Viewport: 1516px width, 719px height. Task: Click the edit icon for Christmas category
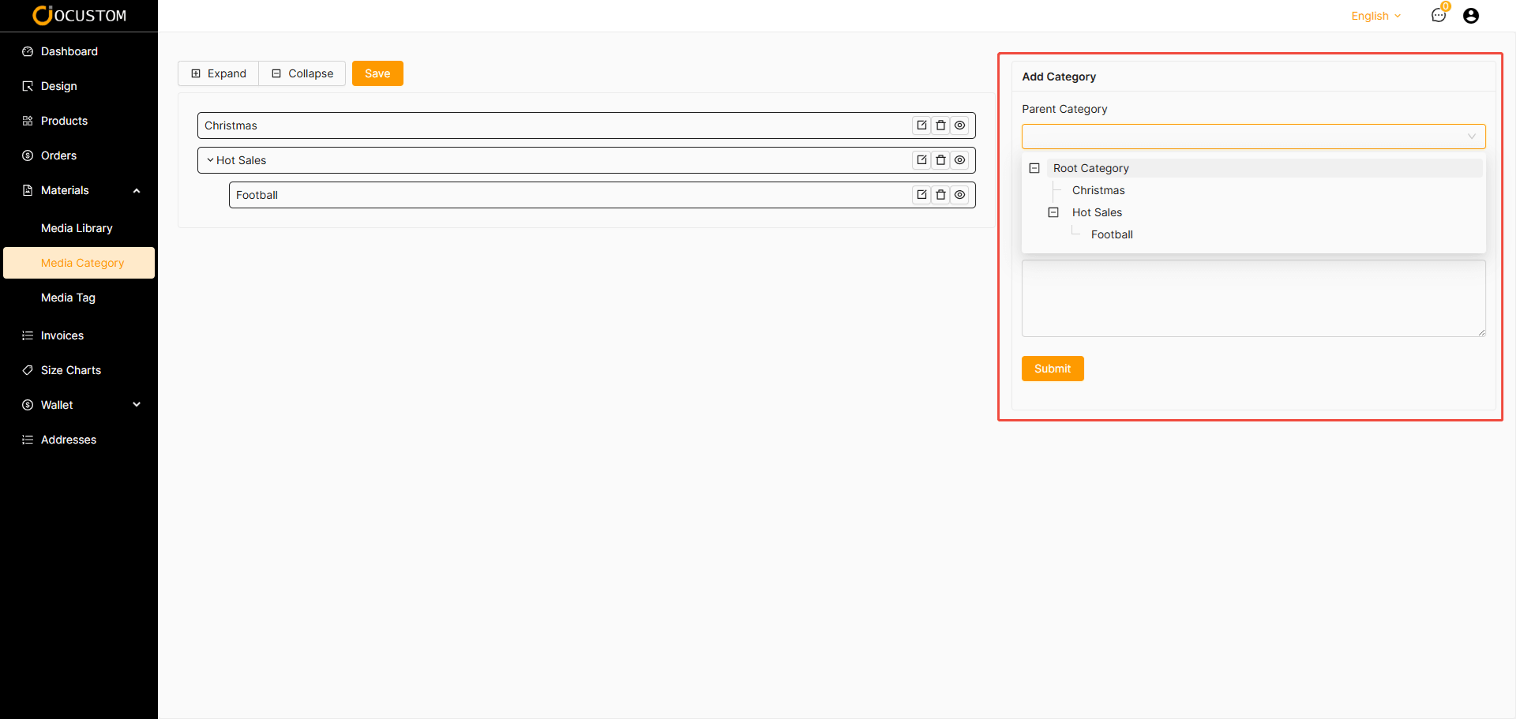(921, 125)
